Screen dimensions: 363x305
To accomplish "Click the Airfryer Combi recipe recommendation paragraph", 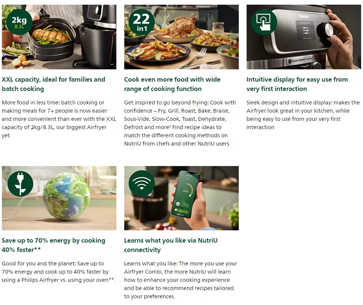I will (x=180, y=280).
